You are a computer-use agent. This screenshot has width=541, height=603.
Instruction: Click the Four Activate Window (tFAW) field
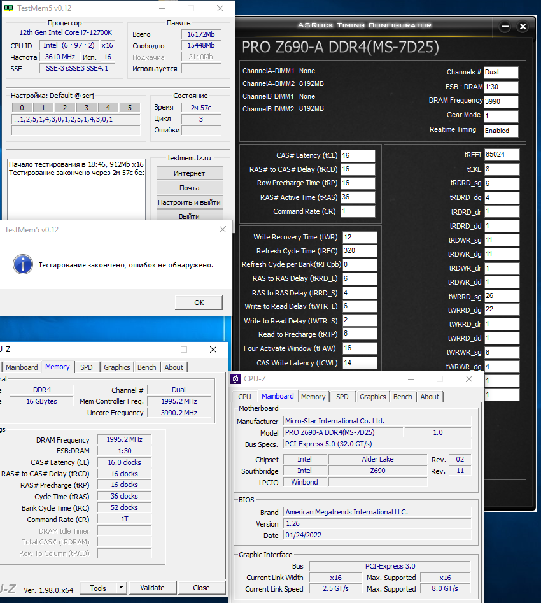point(360,348)
